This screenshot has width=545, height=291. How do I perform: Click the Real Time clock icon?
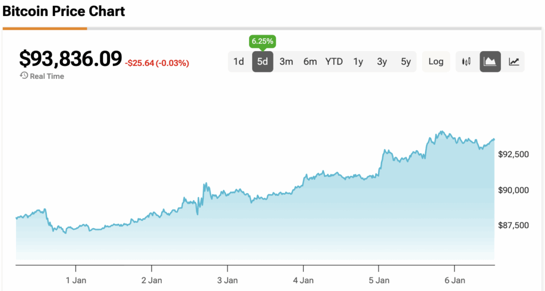(23, 76)
